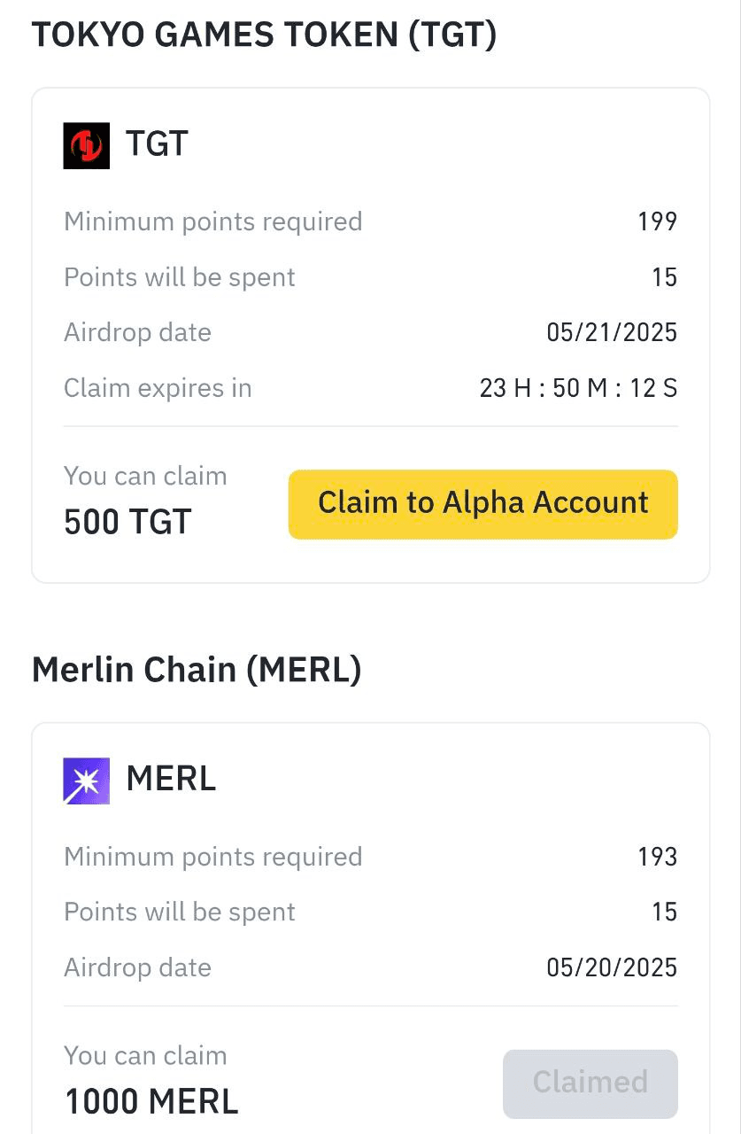
Task: Click the claim expiry countdown timer
Action: [578, 388]
